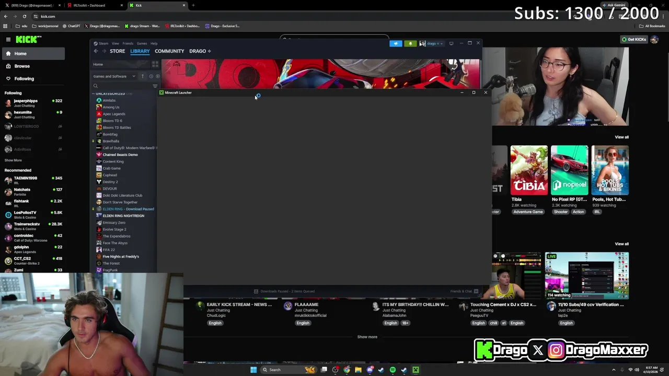Close the Kick browser tab
This screenshot has height=376, width=669.
tap(183, 5)
